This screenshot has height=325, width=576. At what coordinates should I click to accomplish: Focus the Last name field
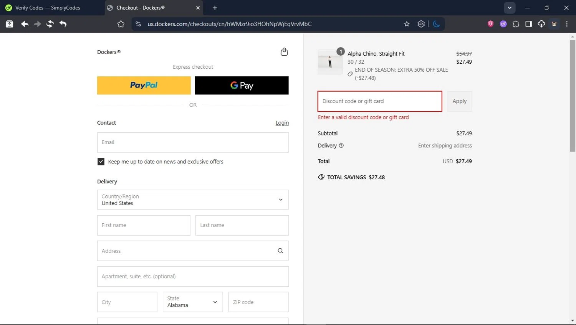pyautogui.click(x=242, y=225)
